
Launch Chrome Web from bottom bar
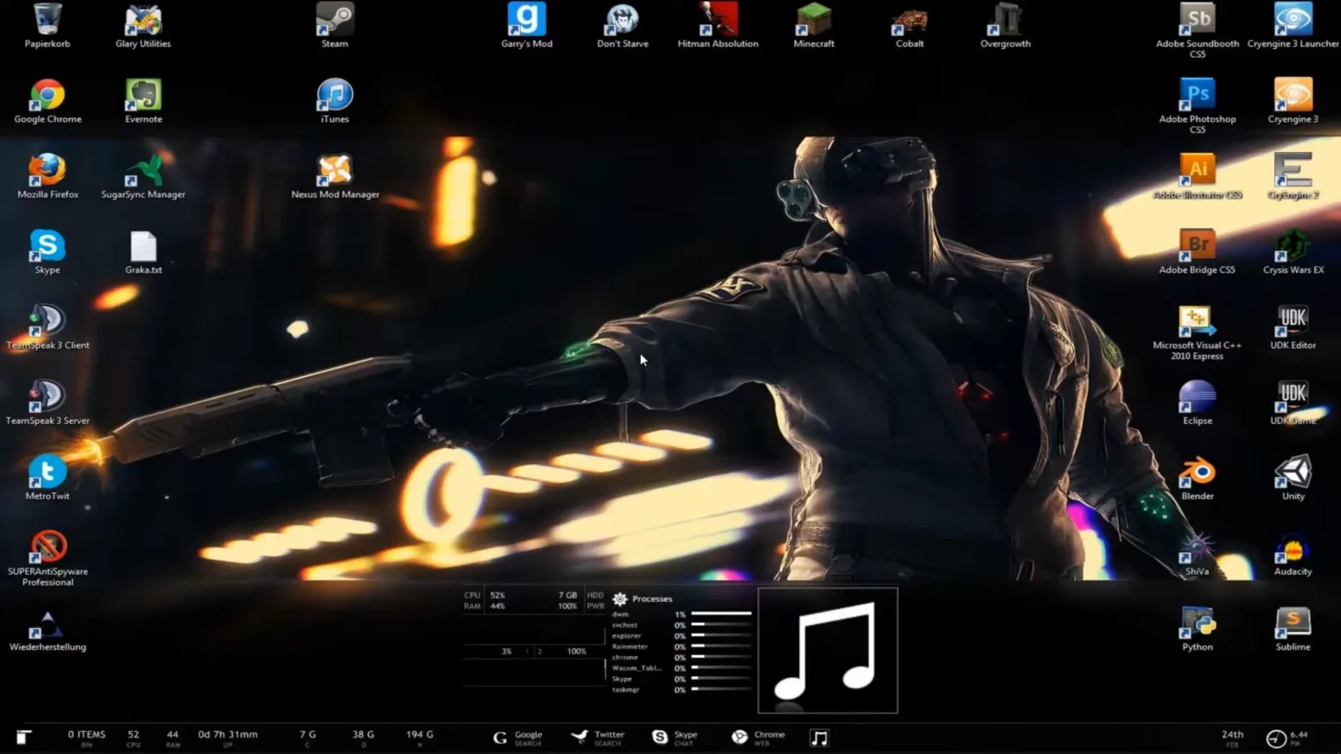758,738
